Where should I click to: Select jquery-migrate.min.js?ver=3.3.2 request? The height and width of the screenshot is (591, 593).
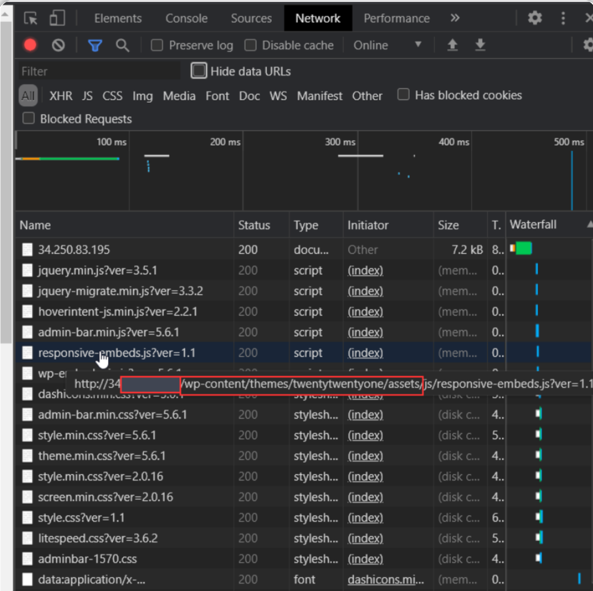(x=120, y=291)
